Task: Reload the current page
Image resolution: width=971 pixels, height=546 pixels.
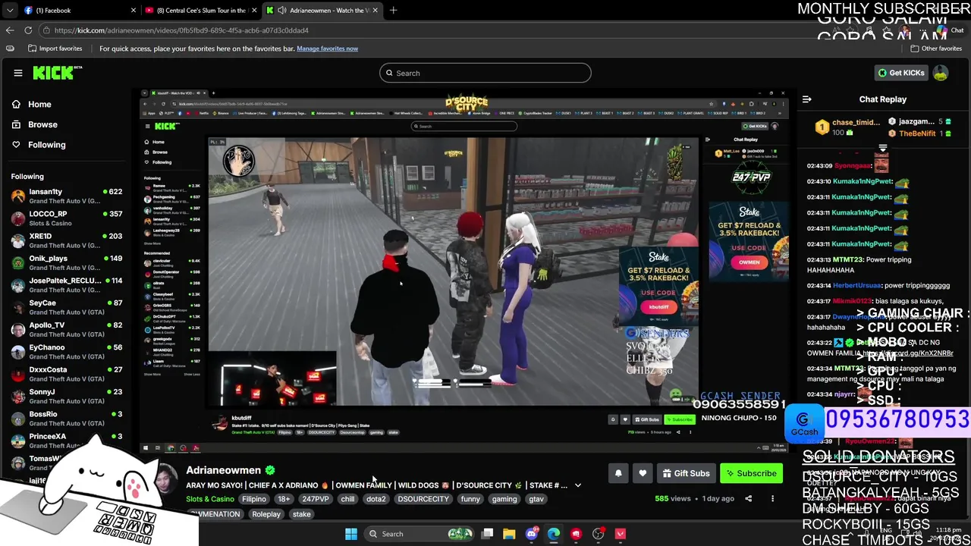Action: click(x=28, y=30)
